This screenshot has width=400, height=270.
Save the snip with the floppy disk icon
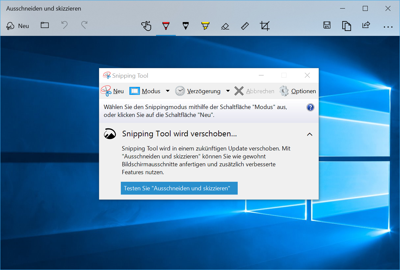click(x=327, y=25)
